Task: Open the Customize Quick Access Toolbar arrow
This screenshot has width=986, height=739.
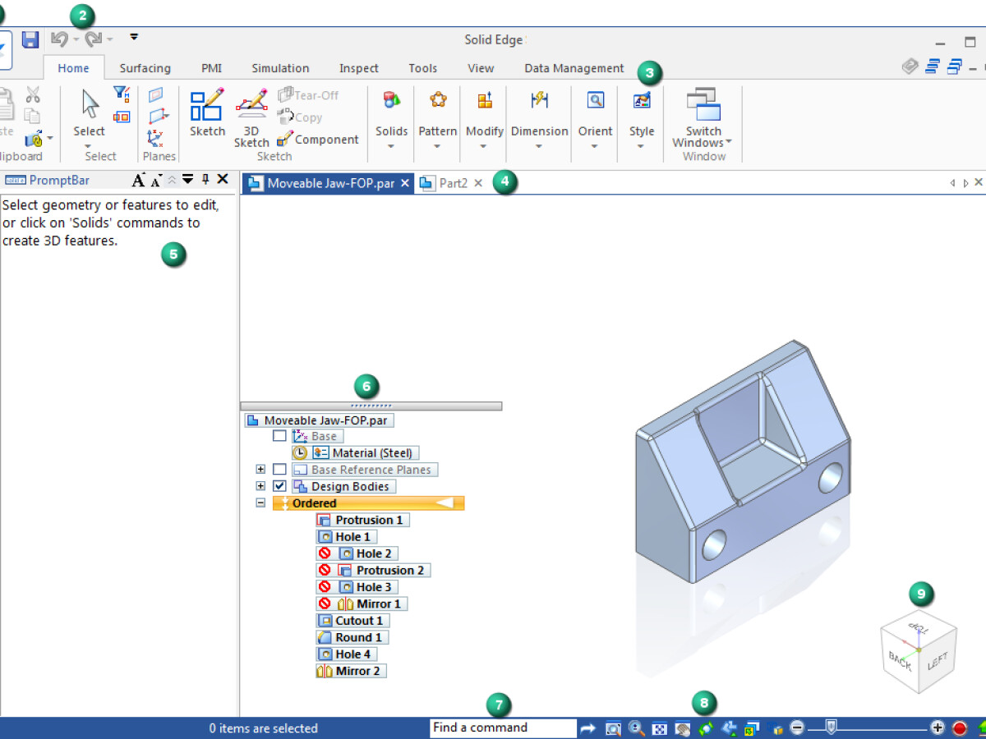Action: [x=134, y=37]
